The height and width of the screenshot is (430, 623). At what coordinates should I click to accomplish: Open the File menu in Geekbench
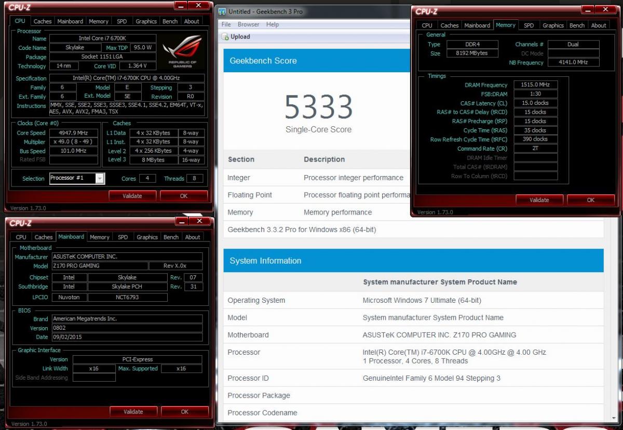[x=226, y=24]
